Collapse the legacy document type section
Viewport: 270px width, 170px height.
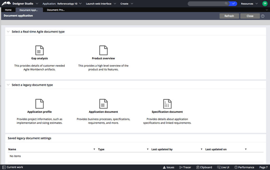pos(8,85)
